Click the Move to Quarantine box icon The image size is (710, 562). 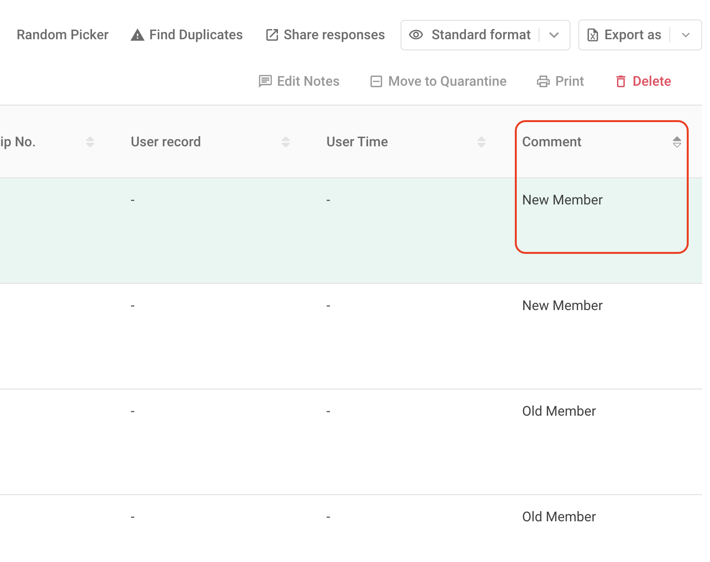pos(376,81)
